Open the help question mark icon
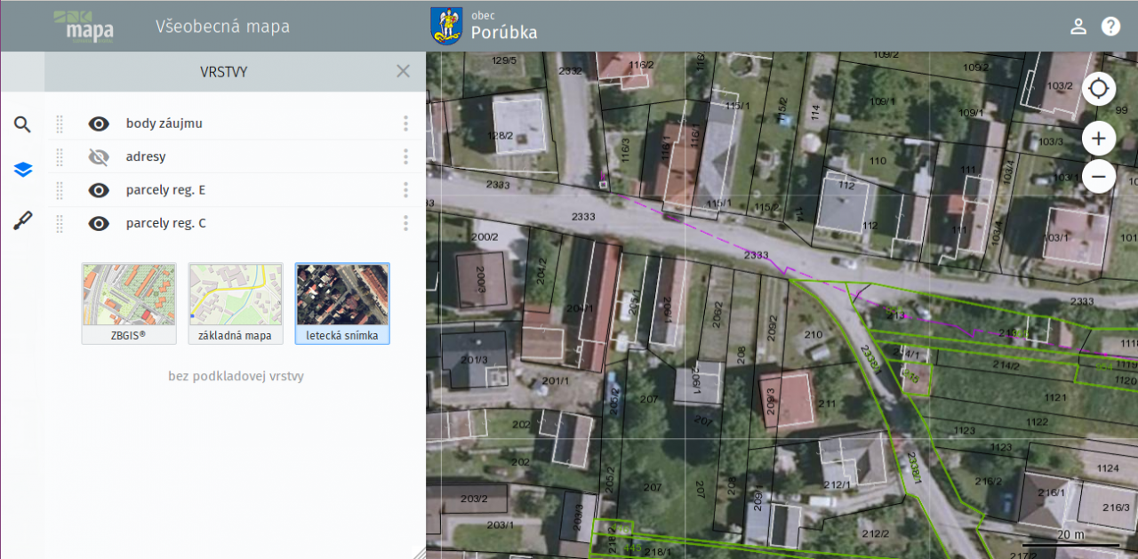The height and width of the screenshot is (559, 1138). [x=1111, y=26]
